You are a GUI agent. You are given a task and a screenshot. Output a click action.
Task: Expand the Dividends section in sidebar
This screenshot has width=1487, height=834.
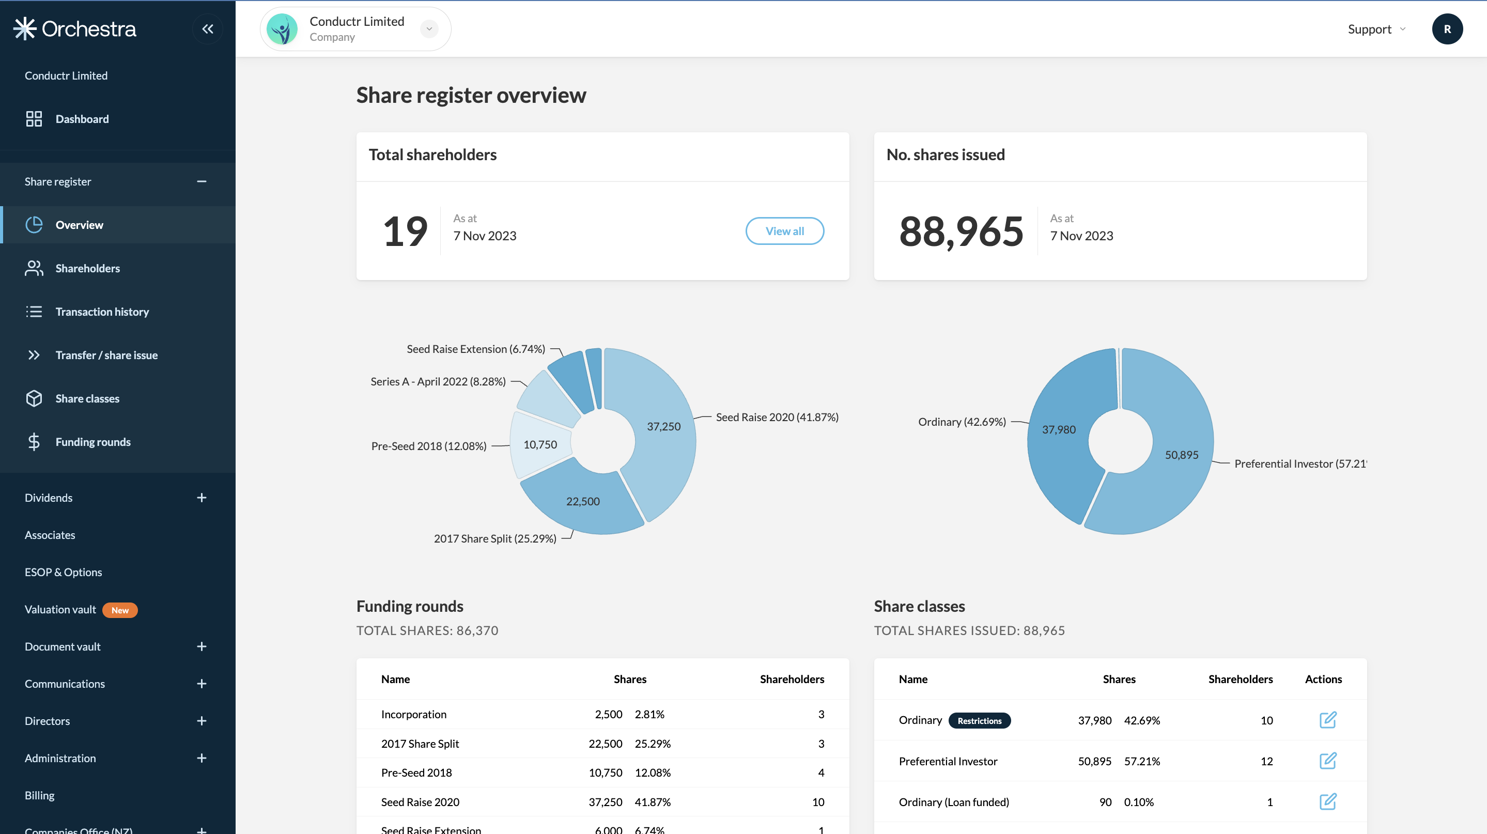(201, 497)
